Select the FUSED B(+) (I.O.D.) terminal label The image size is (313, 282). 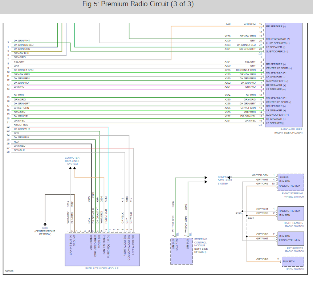(109, 246)
